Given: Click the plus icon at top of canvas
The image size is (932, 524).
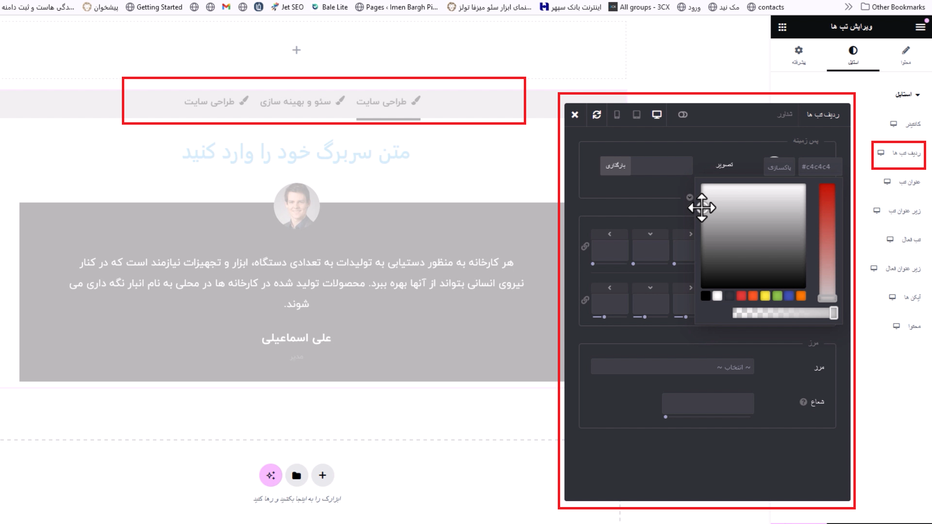Looking at the screenshot, I should [x=297, y=50].
